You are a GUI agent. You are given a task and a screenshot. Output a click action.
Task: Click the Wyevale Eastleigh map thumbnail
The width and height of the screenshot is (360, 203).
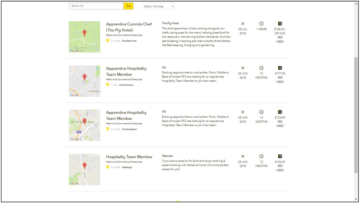pos(85,170)
